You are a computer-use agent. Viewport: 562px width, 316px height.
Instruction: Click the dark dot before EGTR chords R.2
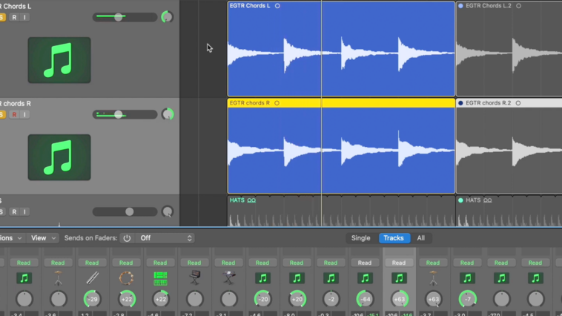pyautogui.click(x=460, y=103)
